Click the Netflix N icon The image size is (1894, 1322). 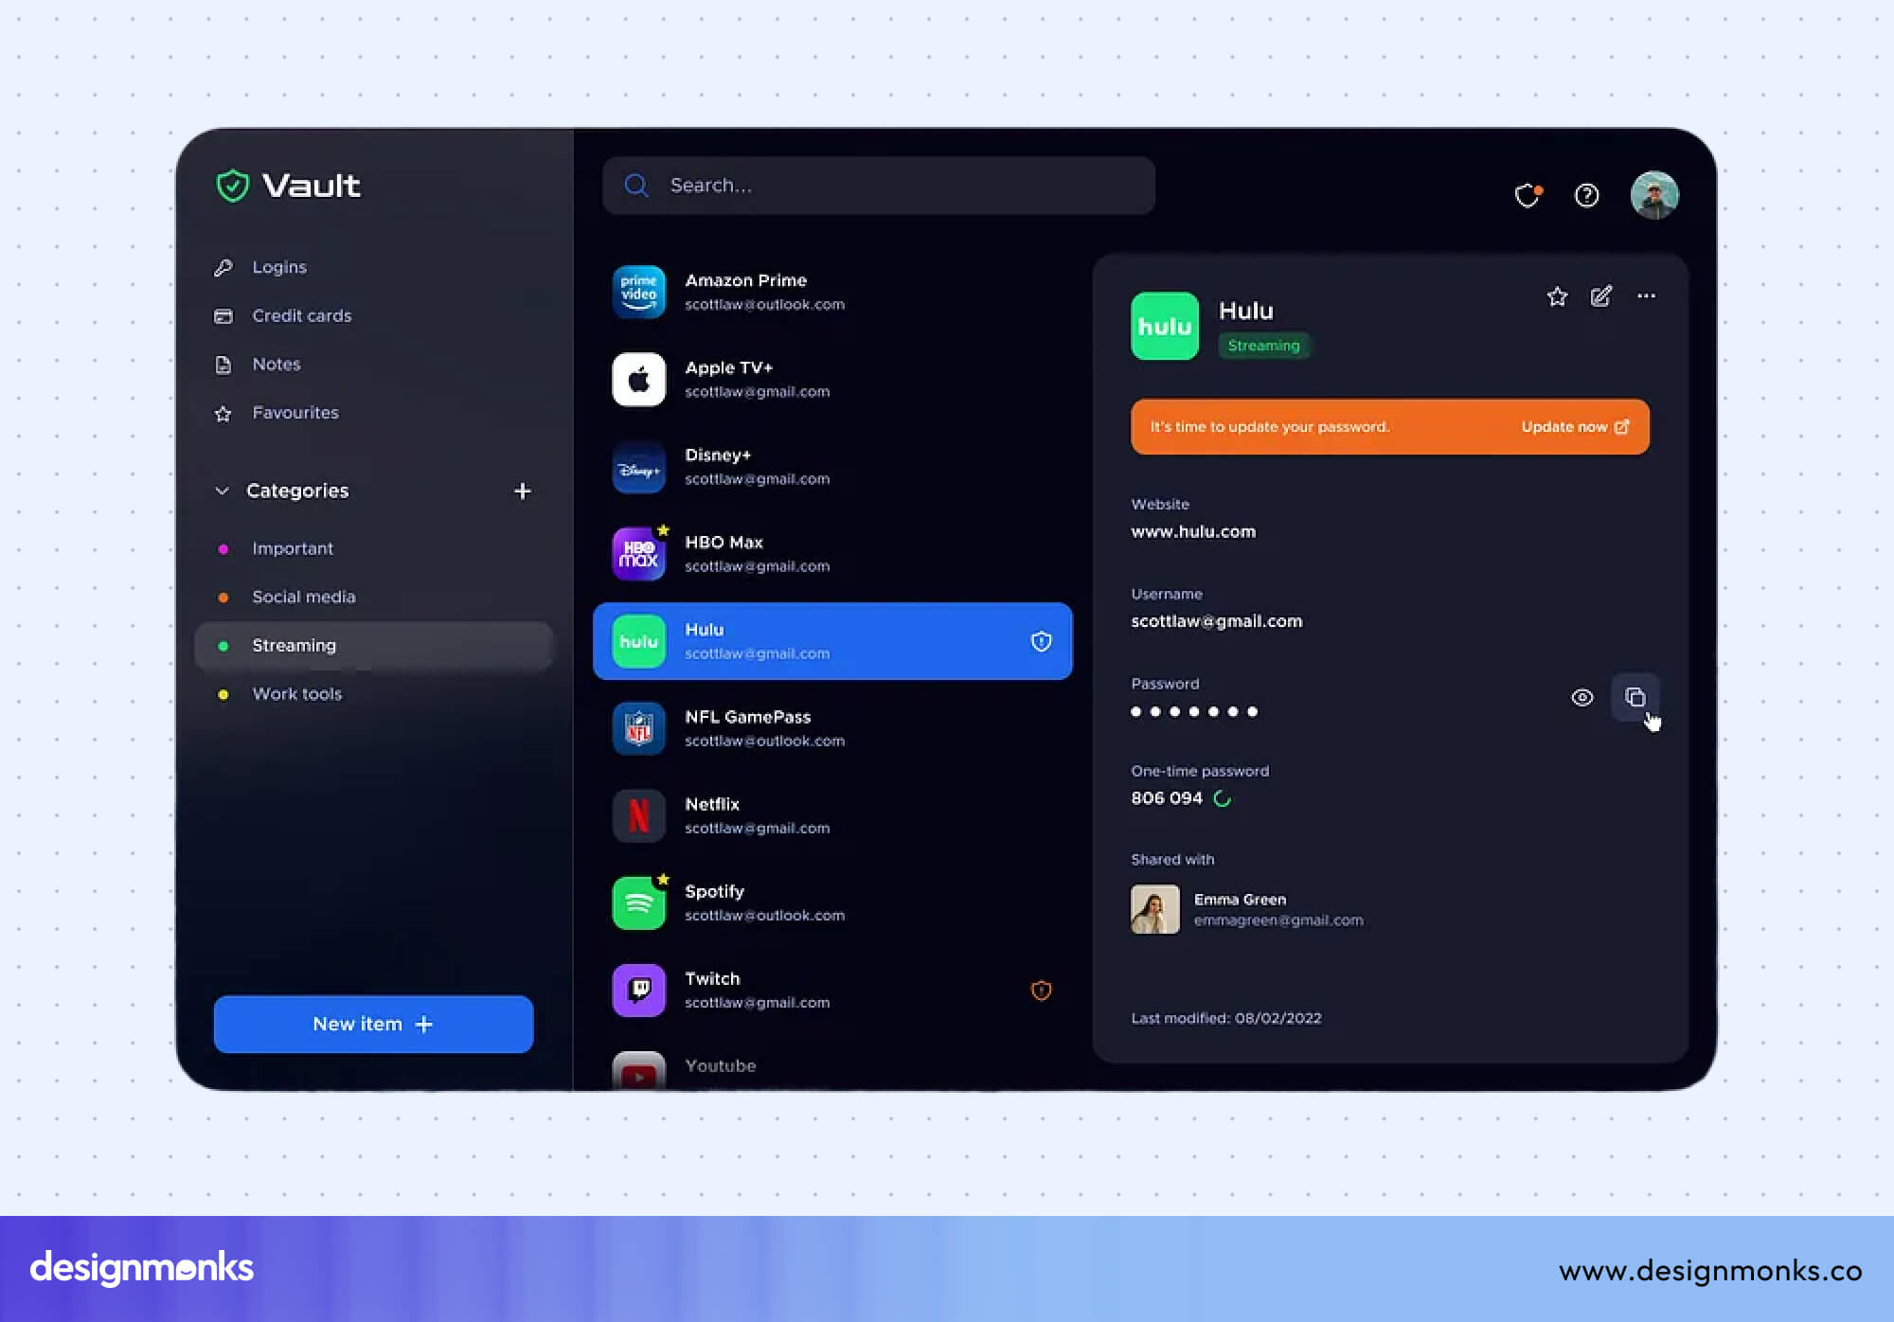tap(638, 815)
